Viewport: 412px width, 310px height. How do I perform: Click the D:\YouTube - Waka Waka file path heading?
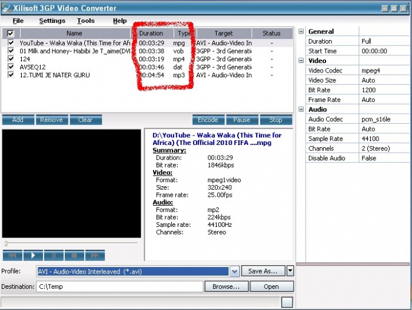tap(217, 139)
